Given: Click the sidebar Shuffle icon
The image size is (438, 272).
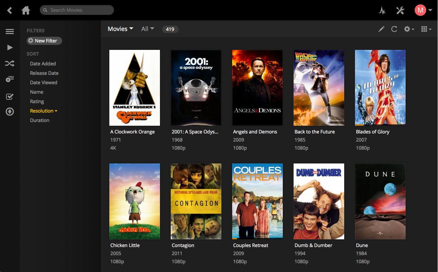Looking at the screenshot, I should click(10, 63).
